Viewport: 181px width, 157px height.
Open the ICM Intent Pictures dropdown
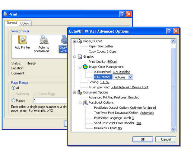(x=131, y=77)
